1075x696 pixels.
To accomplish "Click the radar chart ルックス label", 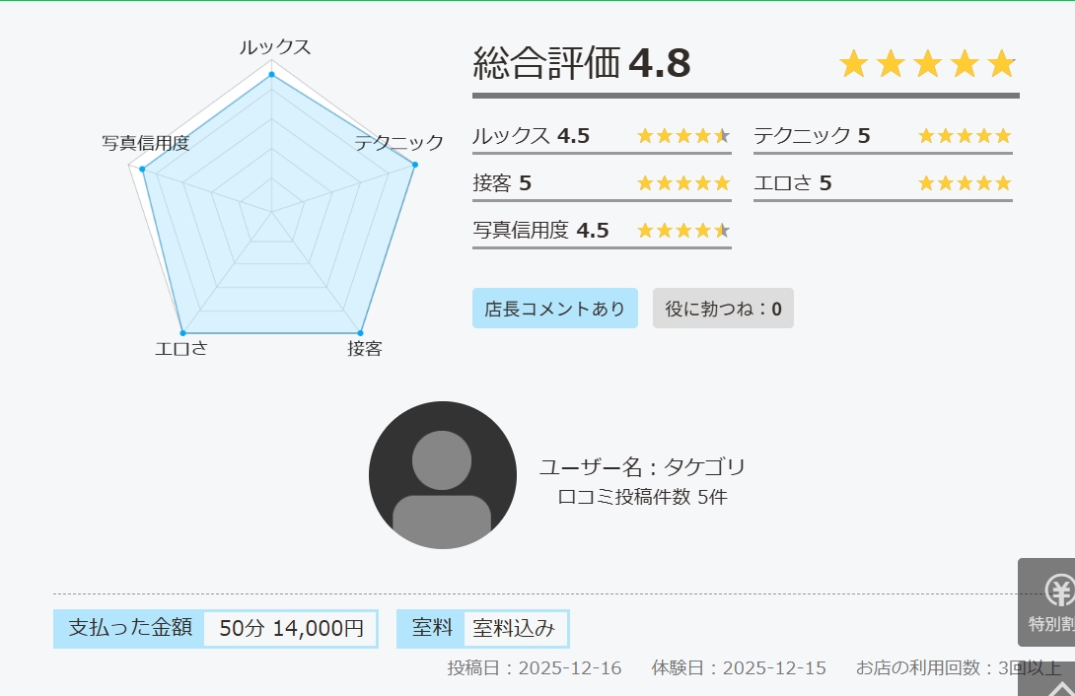I will [275, 47].
